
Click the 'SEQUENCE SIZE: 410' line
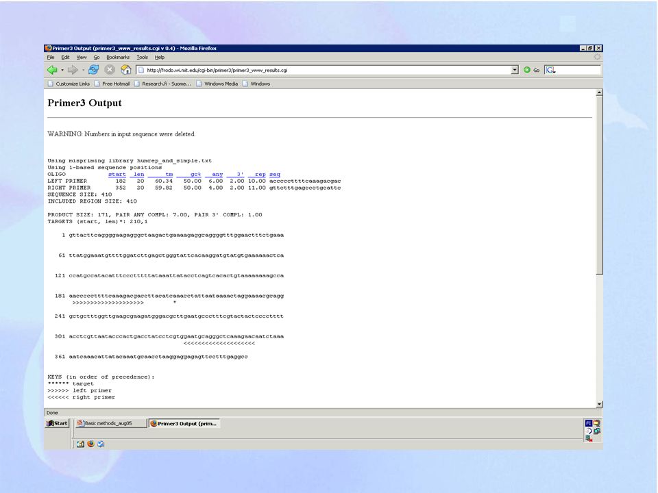pos(80,194)
